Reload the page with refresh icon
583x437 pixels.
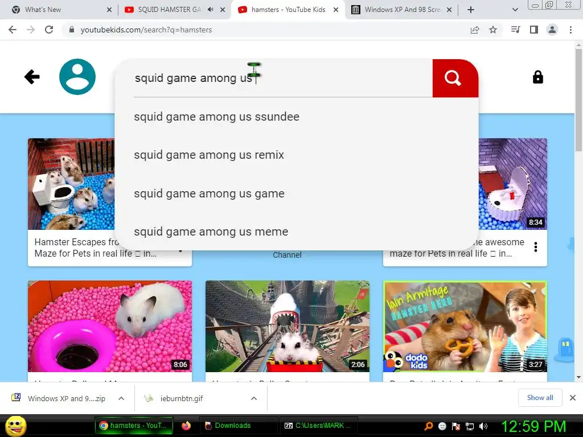tap(49, 30)
